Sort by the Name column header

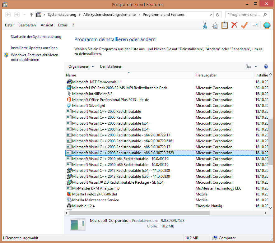(129, 75)
